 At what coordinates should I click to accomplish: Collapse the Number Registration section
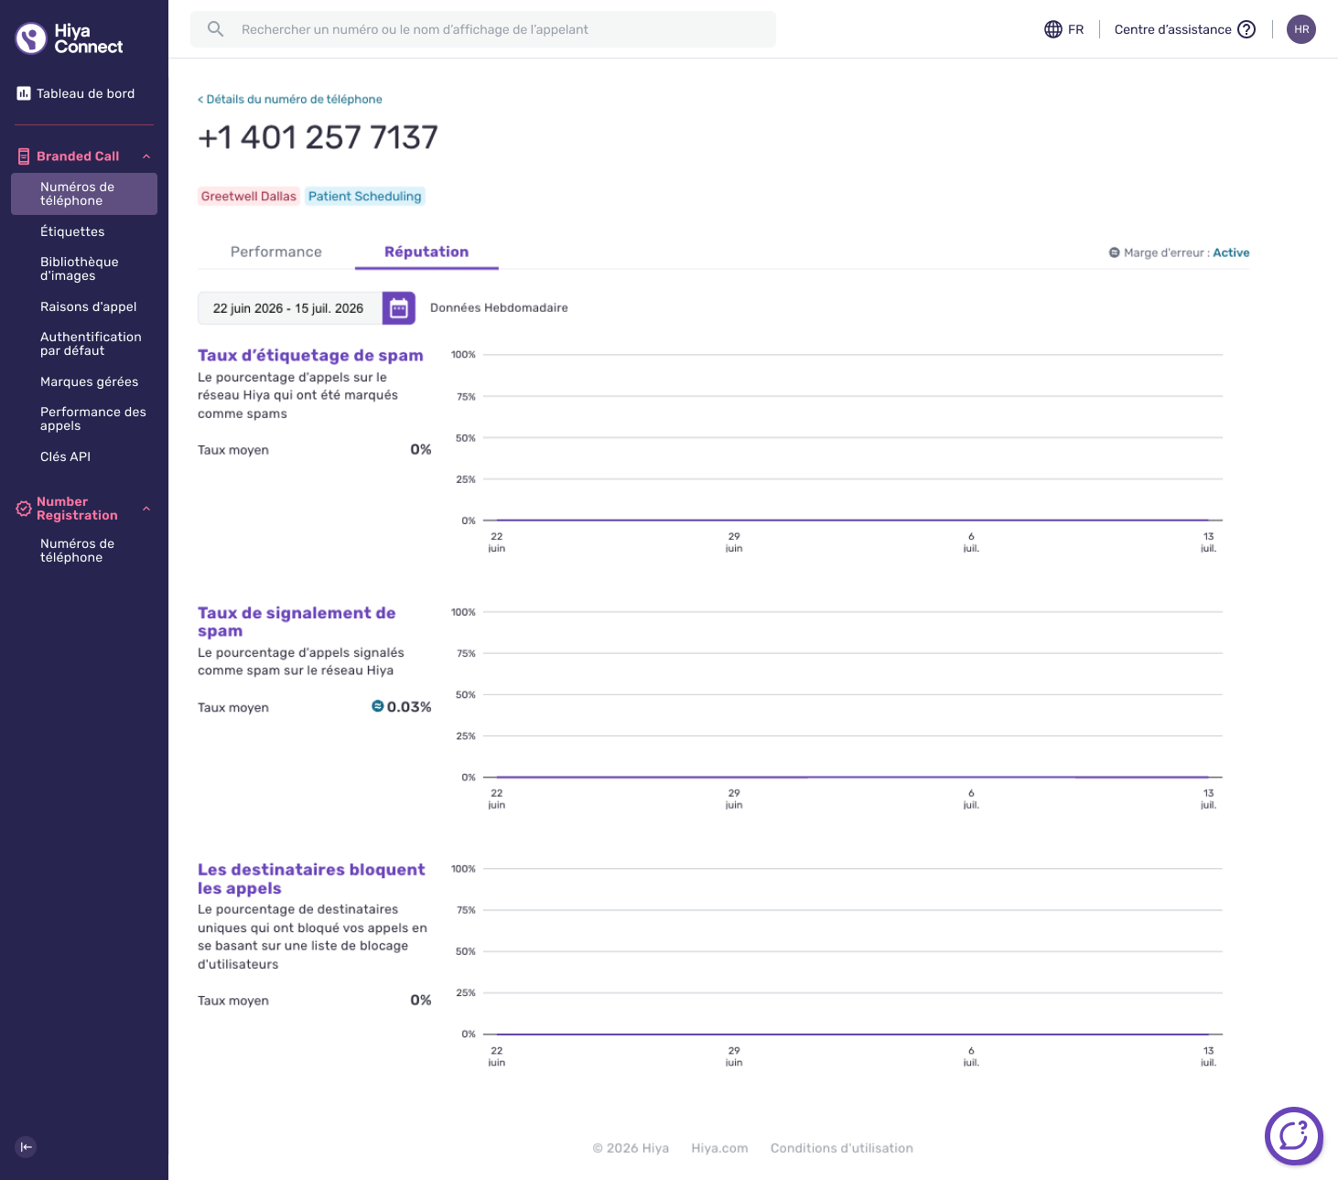[x=146, y=509]
